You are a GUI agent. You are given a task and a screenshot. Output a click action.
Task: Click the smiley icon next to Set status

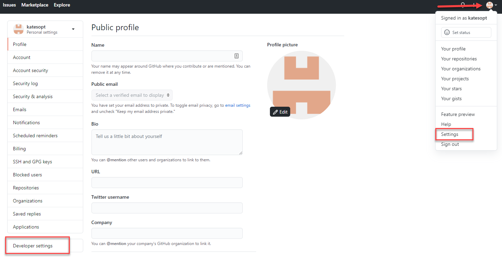[447, 32]
